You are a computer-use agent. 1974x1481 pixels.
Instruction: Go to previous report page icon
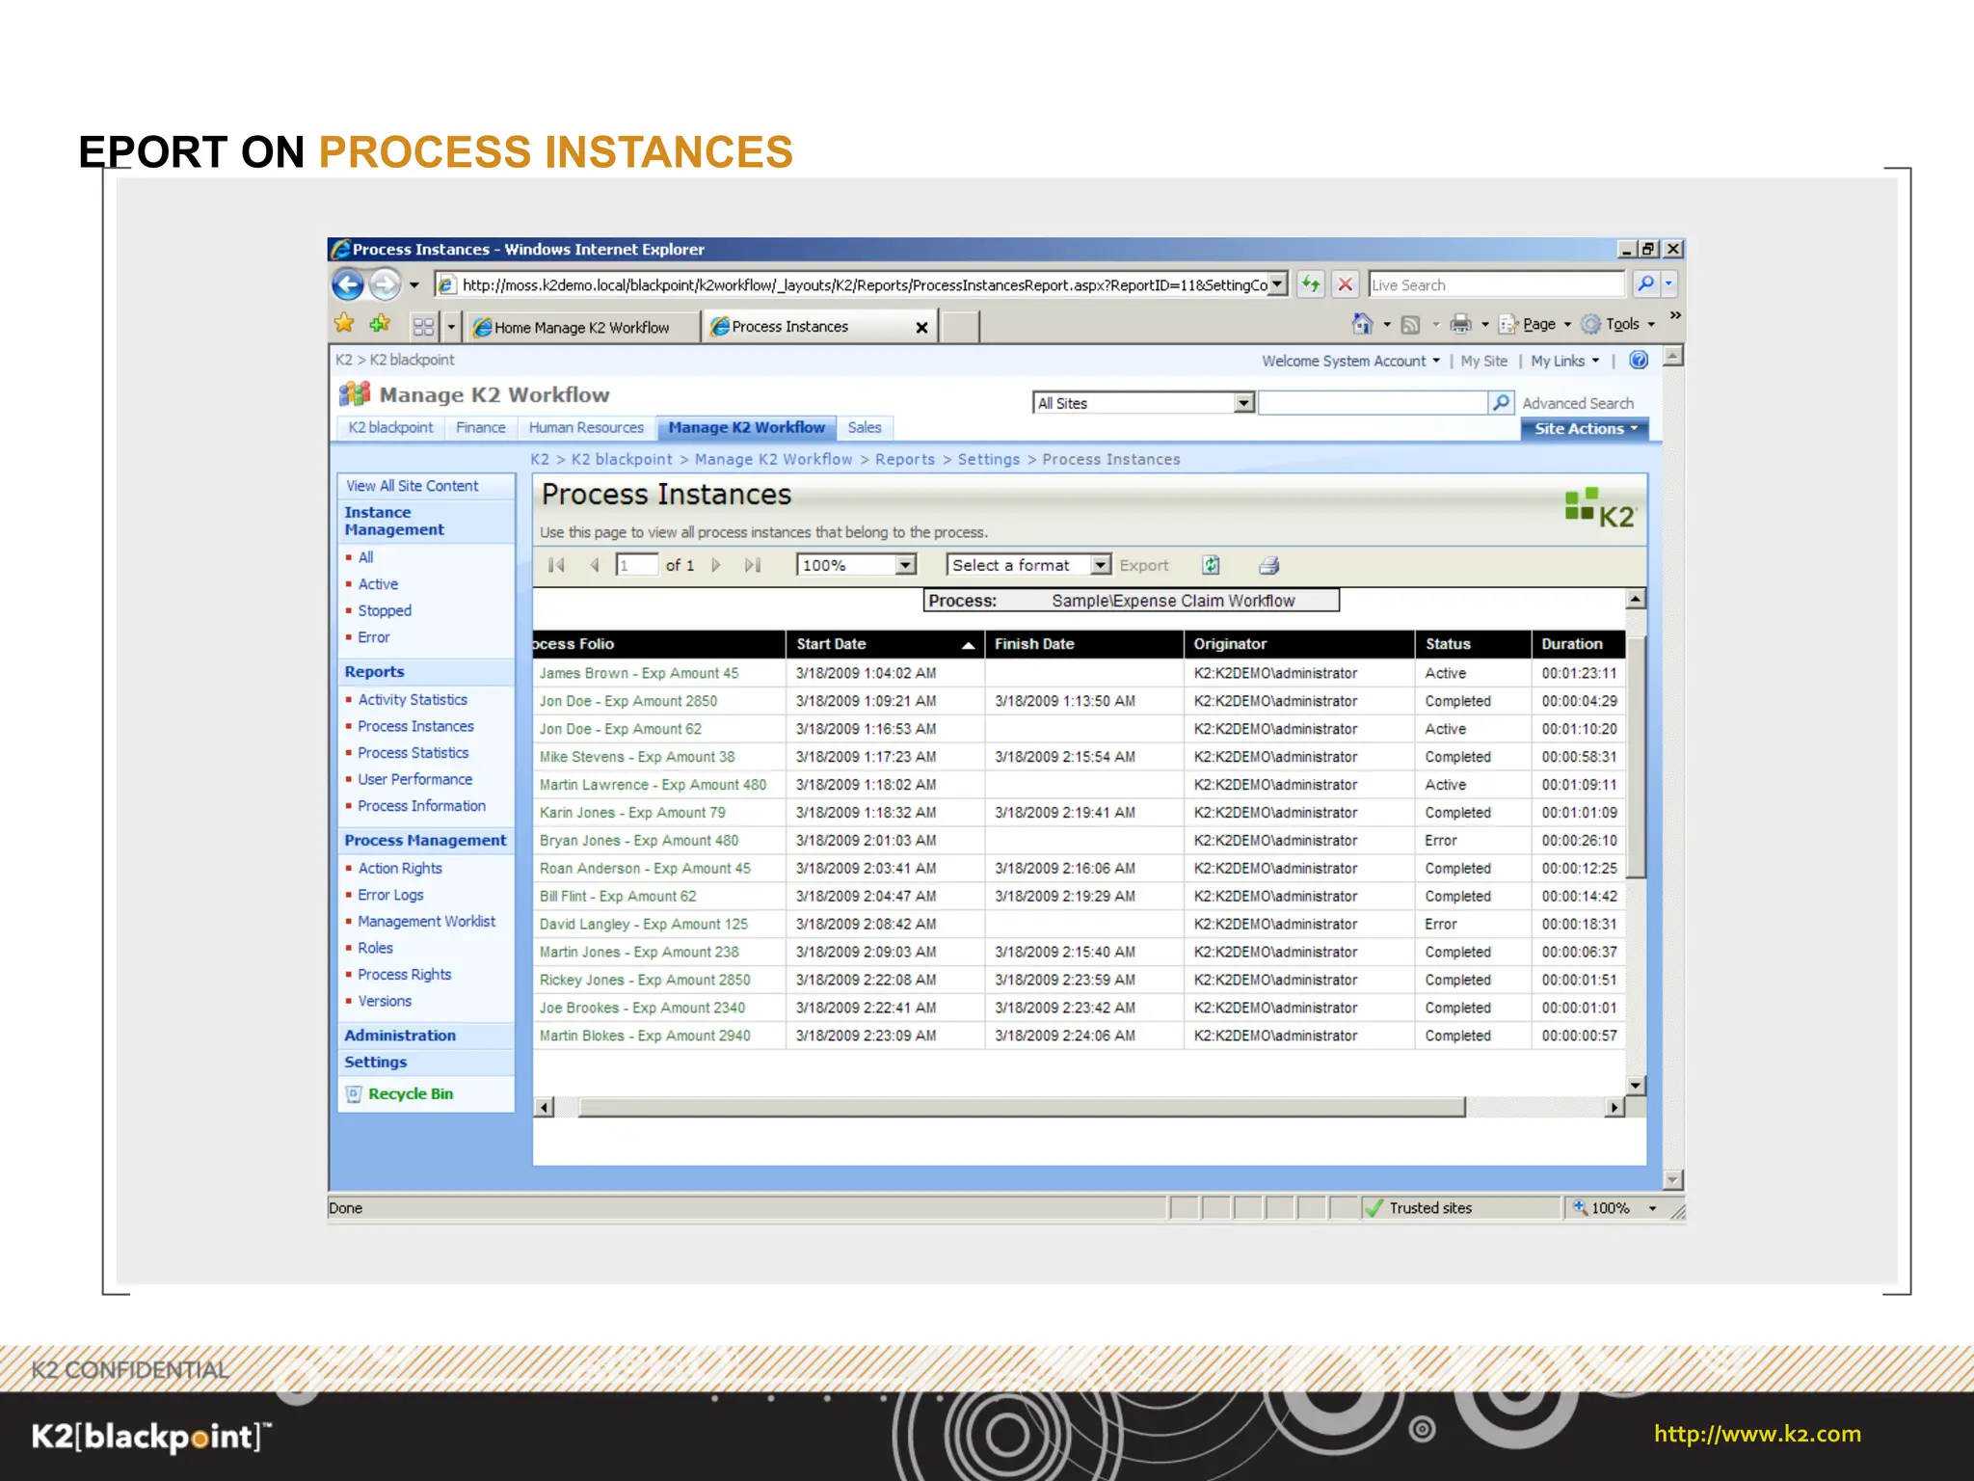point(595,565)
